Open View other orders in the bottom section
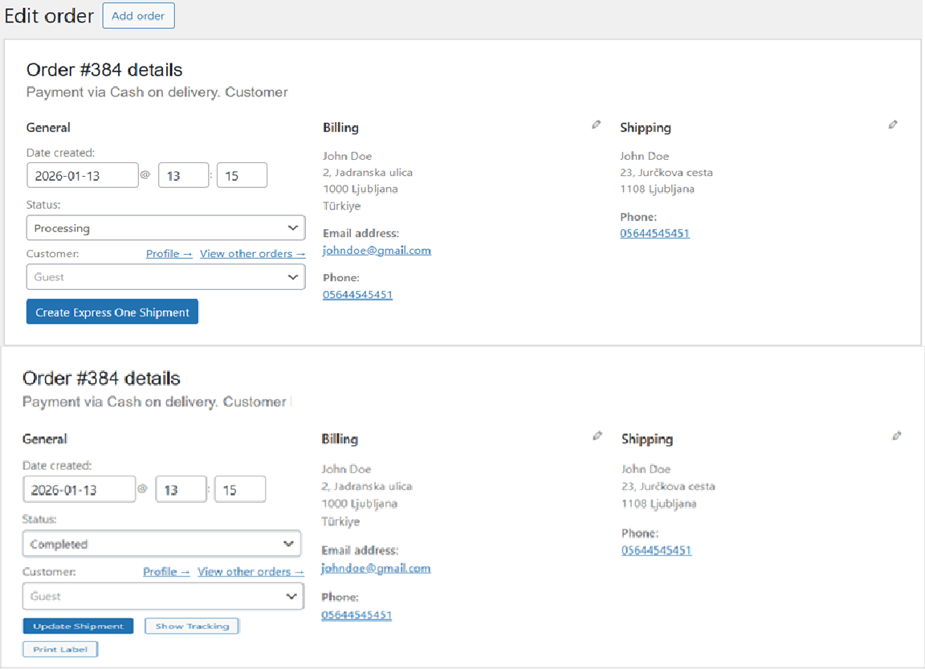925x670 pixels. click(x=251, y=571)
